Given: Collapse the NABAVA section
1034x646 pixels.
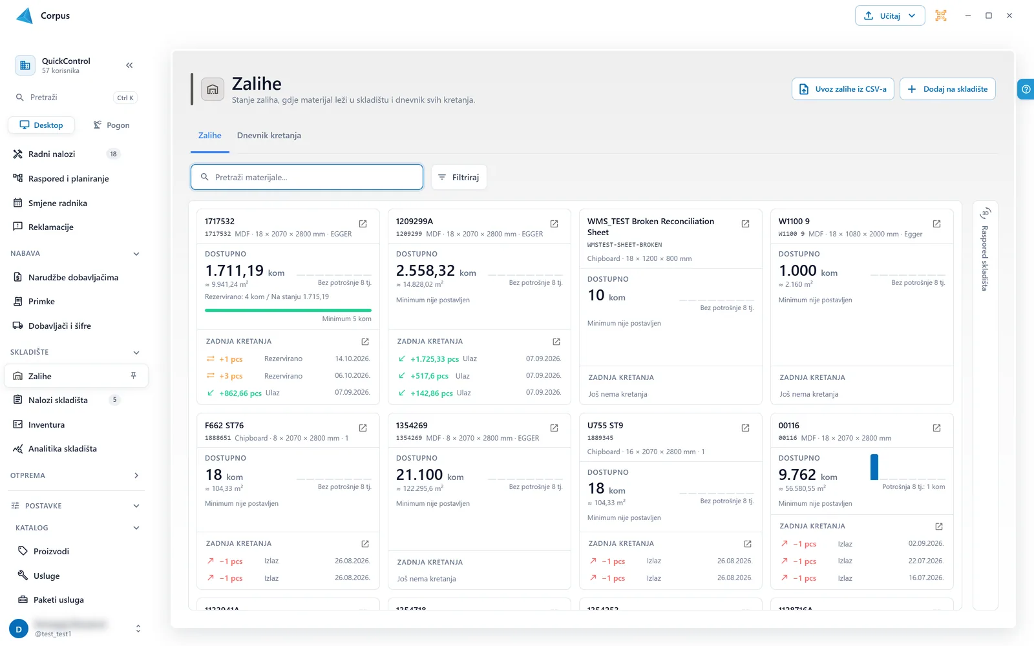Looking at the screenshot, I should (136, 254).
